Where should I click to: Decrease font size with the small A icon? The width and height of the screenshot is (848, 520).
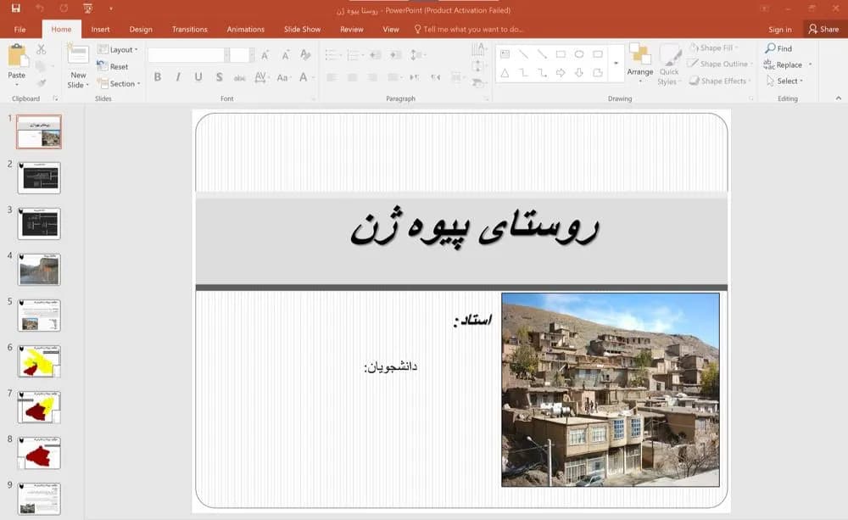(286, 54)
